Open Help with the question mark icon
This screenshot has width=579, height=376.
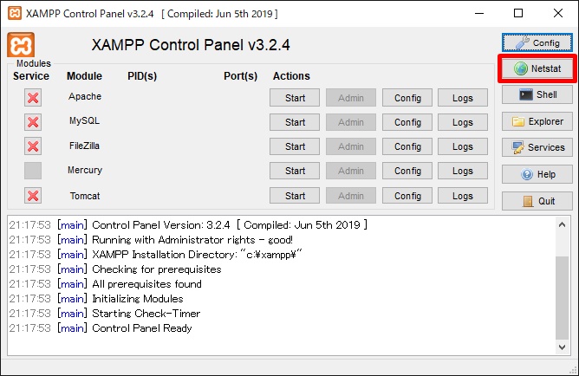coord(537,174)
